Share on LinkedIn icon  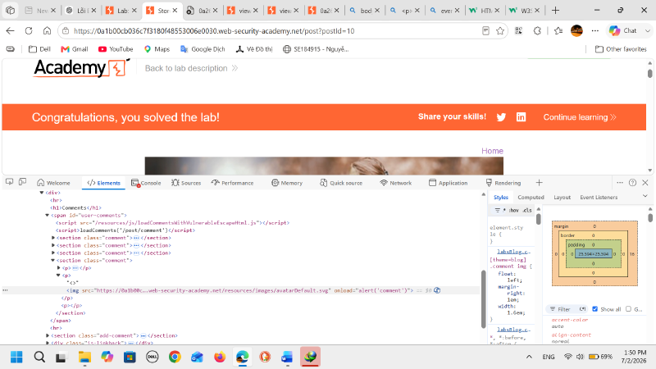pyautogui.click(x=521, y=117)
